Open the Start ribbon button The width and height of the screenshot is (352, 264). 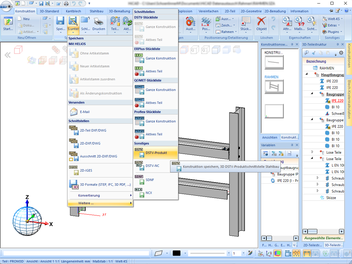[8, 23]
